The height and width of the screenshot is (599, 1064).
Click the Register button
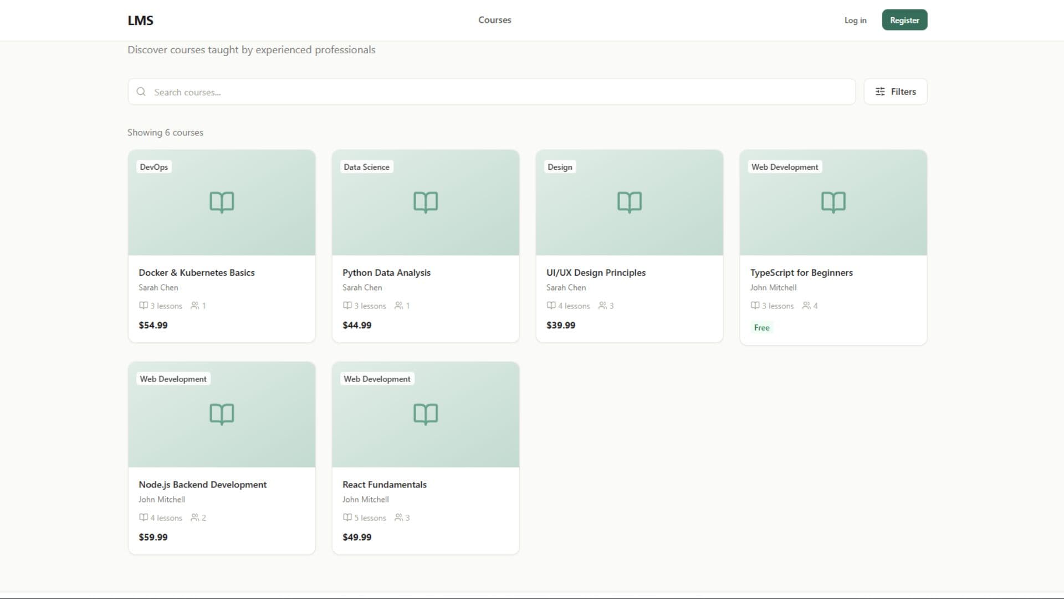[904, 20]
